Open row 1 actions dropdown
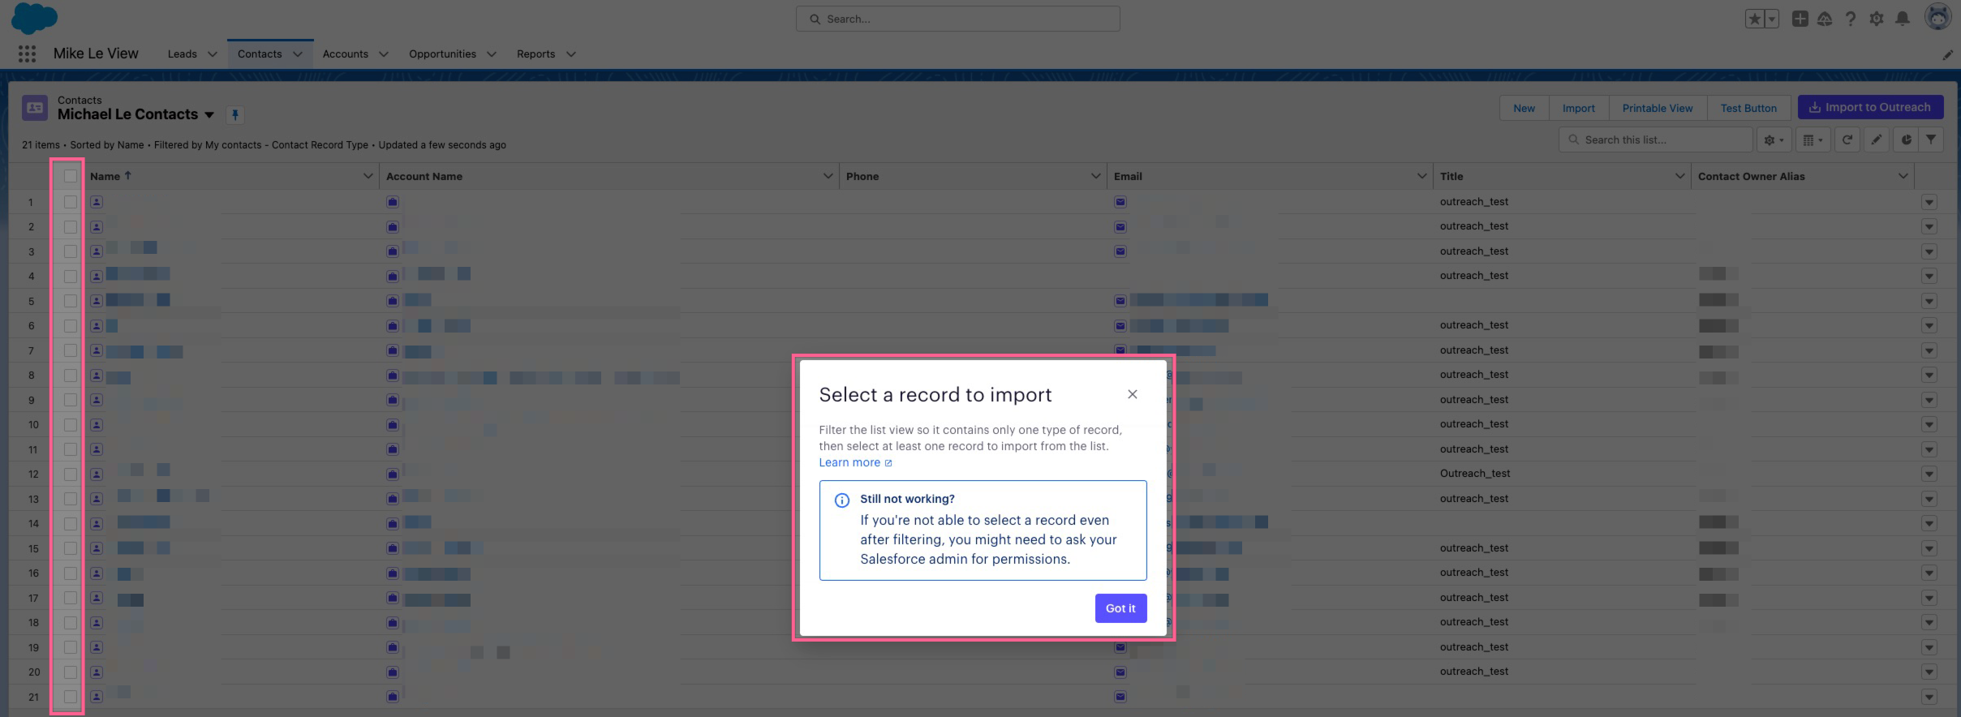This screenshot has width=1961, height=717. (x=1929, y=202)
